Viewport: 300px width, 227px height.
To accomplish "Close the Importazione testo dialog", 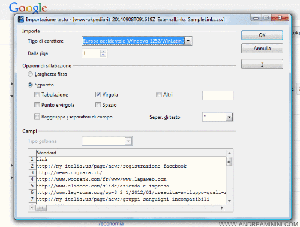I will click(280, 18).
